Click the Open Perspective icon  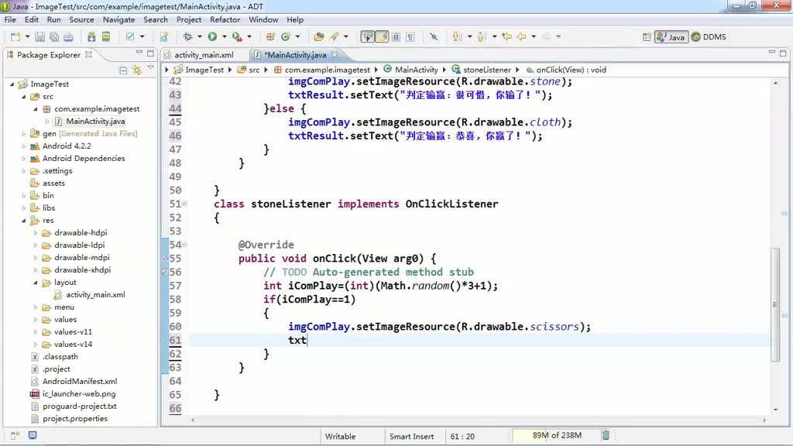(x=647, y=37)
